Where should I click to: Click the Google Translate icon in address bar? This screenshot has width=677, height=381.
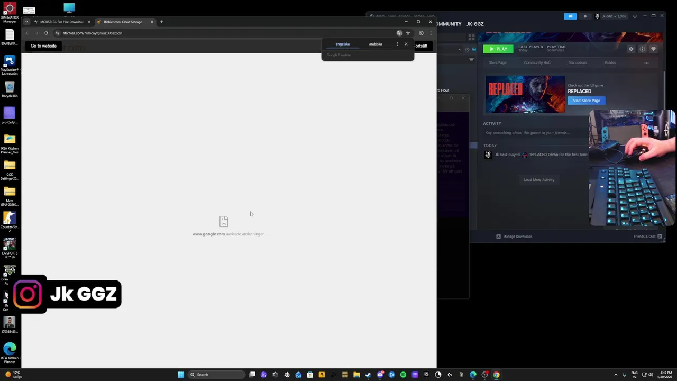pos(399,33)
